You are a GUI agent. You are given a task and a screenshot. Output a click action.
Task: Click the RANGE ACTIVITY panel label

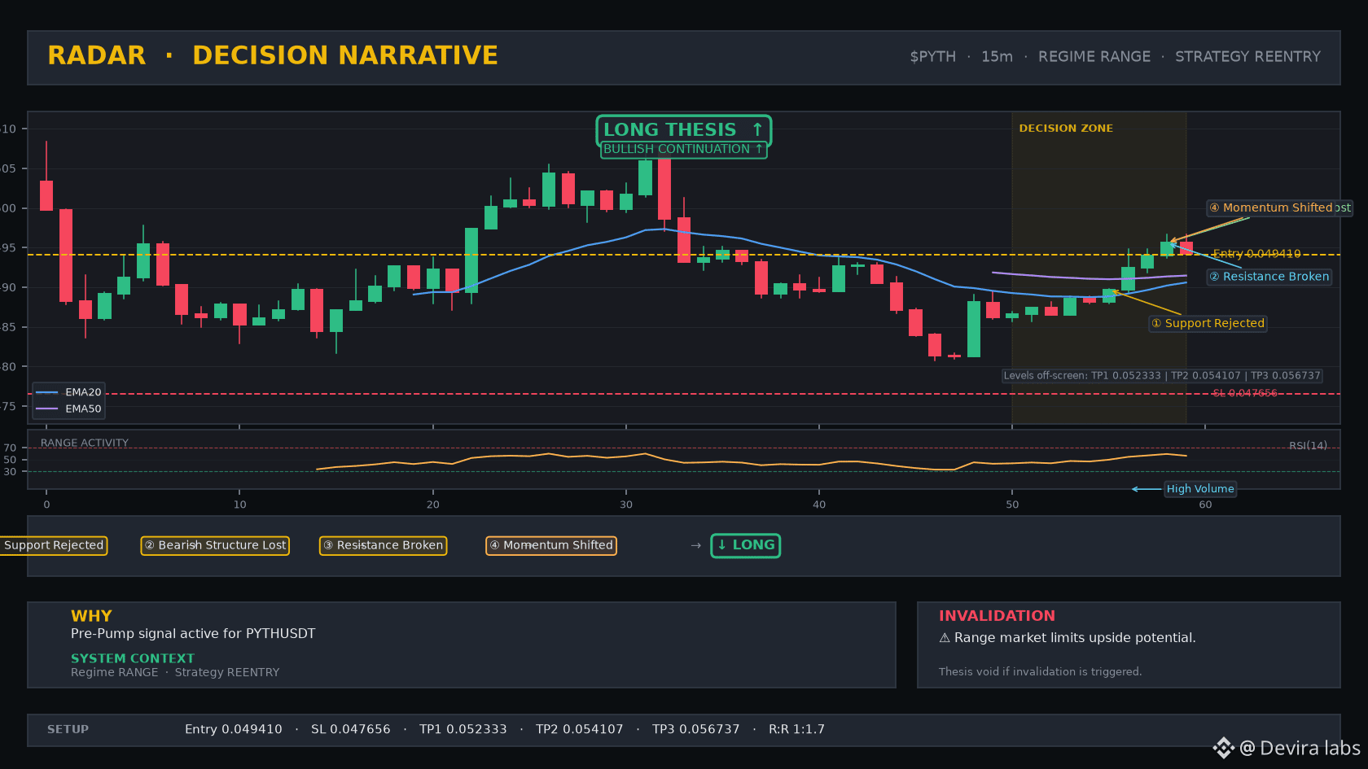point(85,443)
